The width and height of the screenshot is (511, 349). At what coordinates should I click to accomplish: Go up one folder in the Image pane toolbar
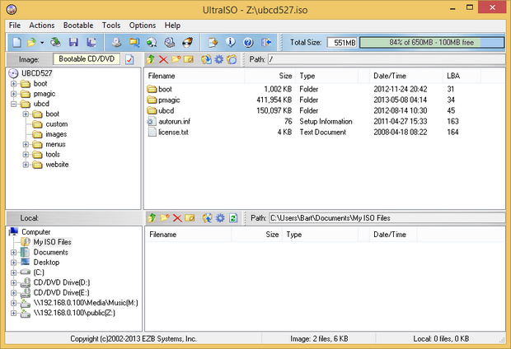point(151,59)
